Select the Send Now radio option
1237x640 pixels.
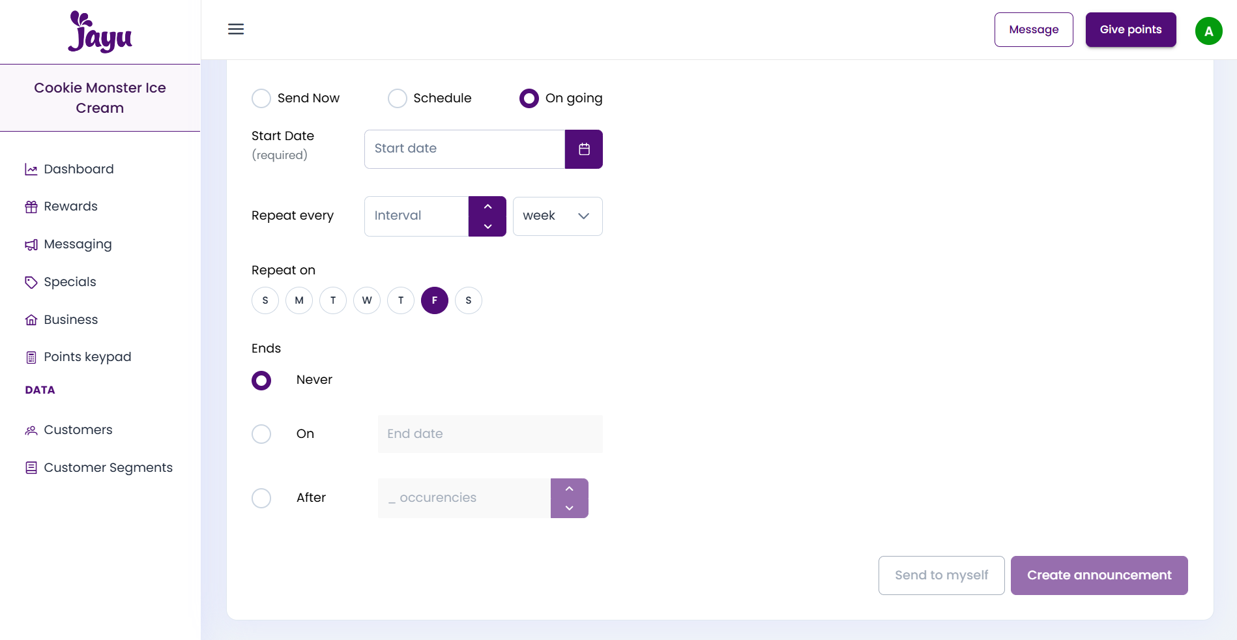pyautogui.click(x=261, y=98)
